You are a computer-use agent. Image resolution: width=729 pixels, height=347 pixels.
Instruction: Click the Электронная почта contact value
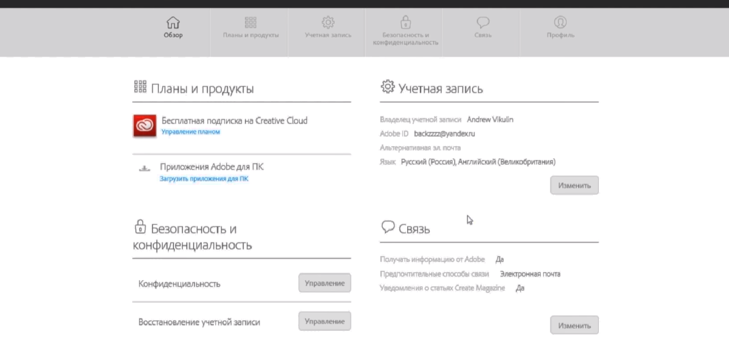[x=530, y=273]
